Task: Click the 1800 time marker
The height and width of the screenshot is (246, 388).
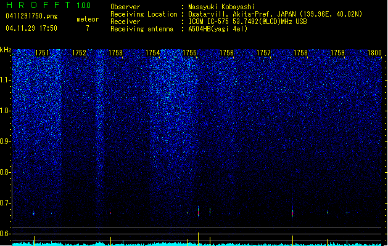Action: click(374, 53)
